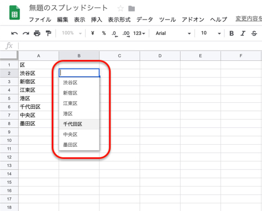Select column B header

[x=79, y=56]
